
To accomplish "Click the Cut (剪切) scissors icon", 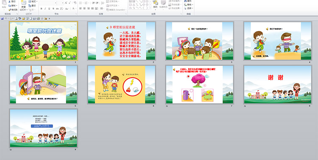I will point(9,1).
